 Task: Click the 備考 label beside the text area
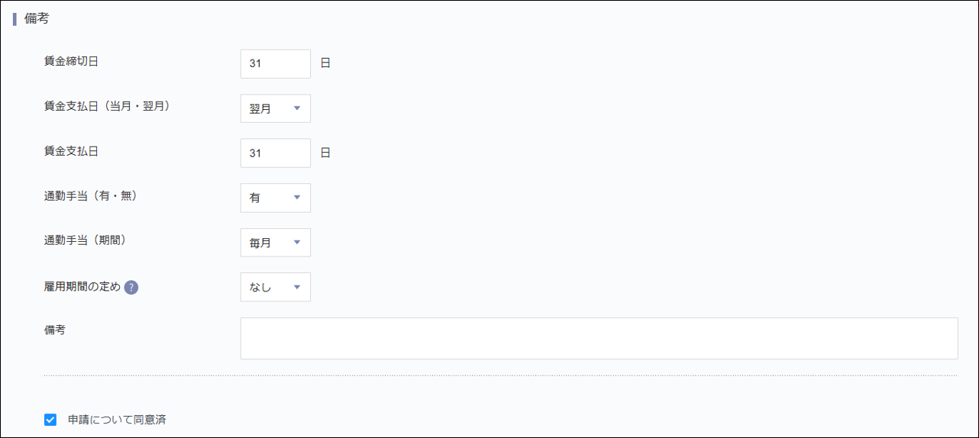point(55,330)
